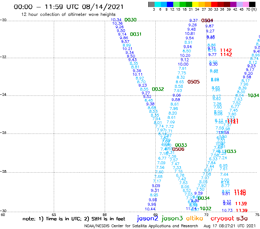Click the 9.09 wave height reading
The height and width of the screenshot is (229, 260).
click(156, 186)
